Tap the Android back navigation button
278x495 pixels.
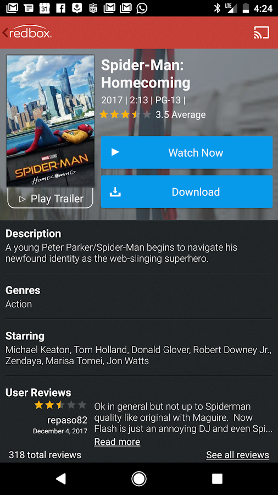pyautogui.click(x=60, y=479)
